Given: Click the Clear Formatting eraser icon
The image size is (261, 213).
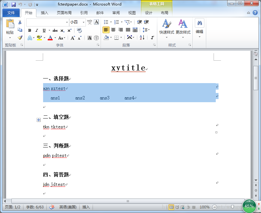Looking at the screenshot, I should click(79, 30).
